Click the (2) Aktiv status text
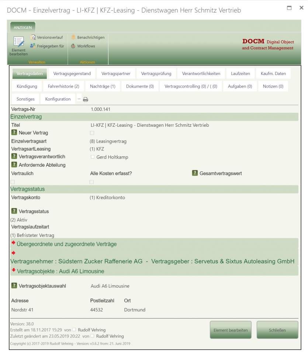 point(19,220)
